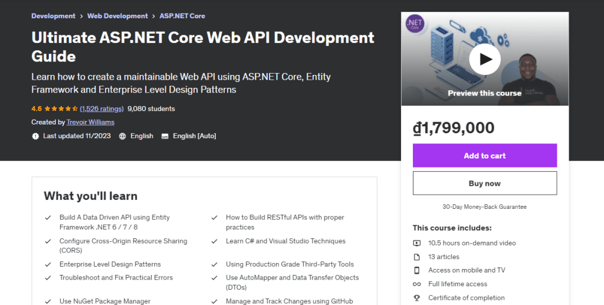Click Last updated 11/2023 text

click(77, 136)
